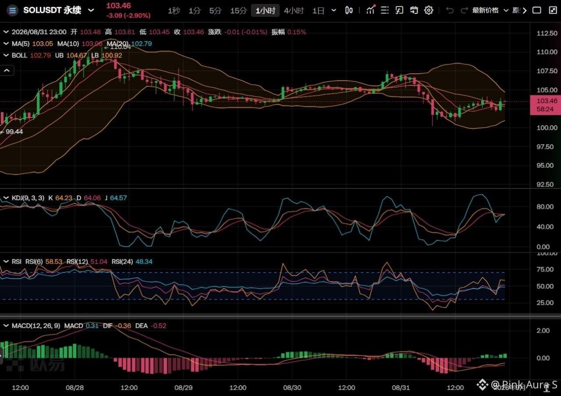The image size is (561, 396).
Task: Switch chart interval to 1分
Action: pyautogui.click(x=195, y=11)
